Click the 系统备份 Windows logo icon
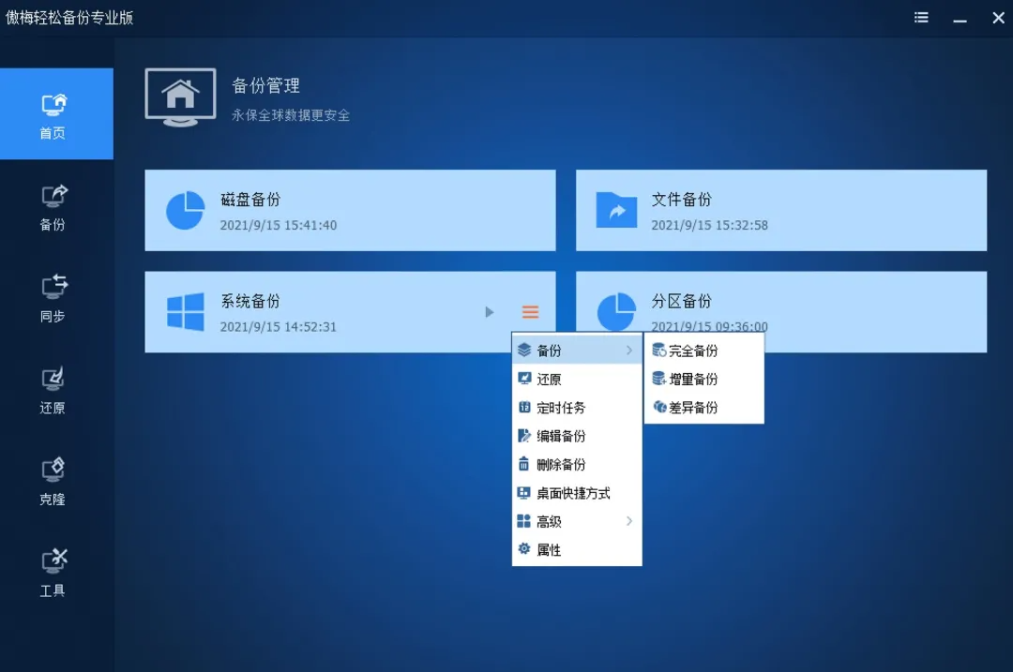Image resolution: width=1013 pixels, height=672 pixels. 186,312
